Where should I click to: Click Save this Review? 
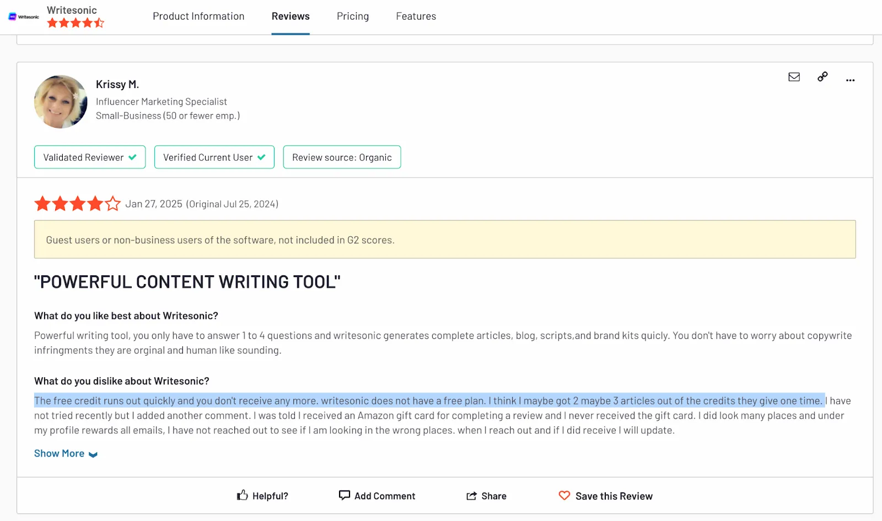tap(606, 496)
